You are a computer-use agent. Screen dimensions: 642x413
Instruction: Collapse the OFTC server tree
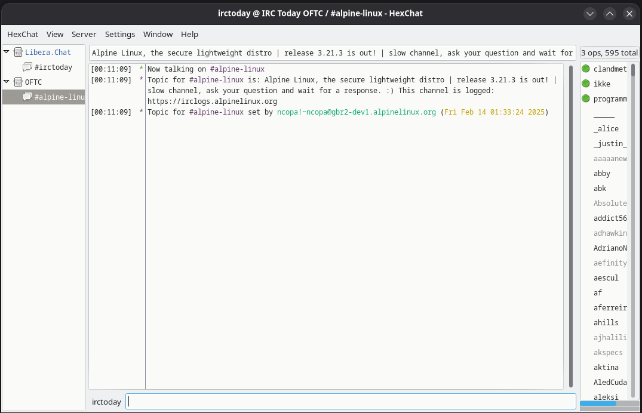tap(7, 81)
